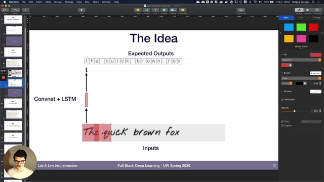Viewport: 324px width, 182px height.
Task: Open the File menu
Action: click(24, 2)
